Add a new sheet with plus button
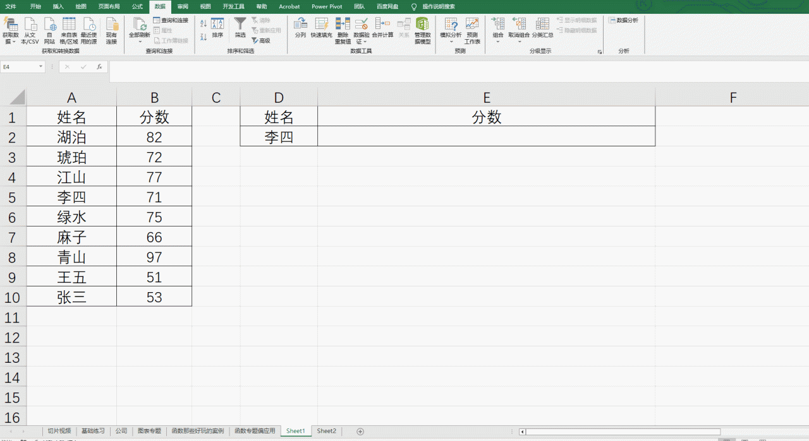809x441 pixels. point(360,432)
